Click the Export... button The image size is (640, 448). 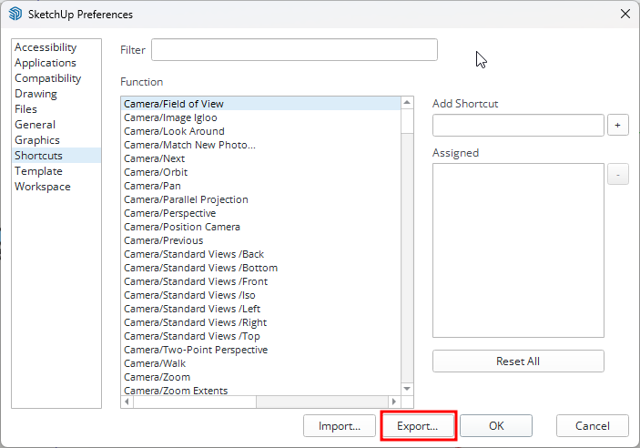tap(418, 426)
